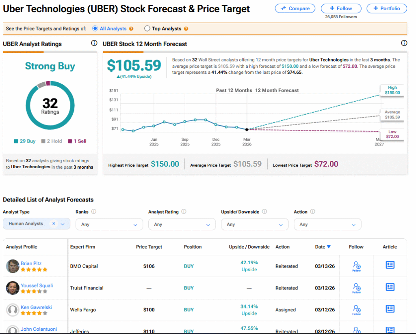The width and height of the screenshot is (416, 334).
Task: Click info icon beside UBER Analyst Ratings
Action: coord(94,43)
